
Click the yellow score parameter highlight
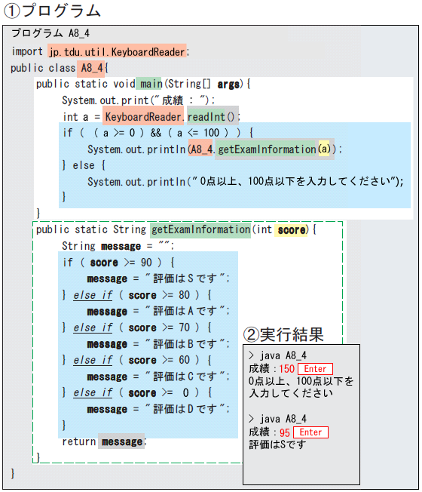click(x=291, y=230)
